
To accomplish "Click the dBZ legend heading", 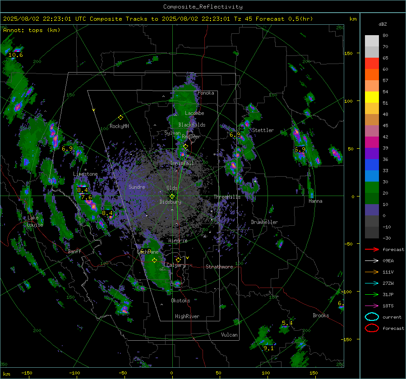I will pos(383,24).
